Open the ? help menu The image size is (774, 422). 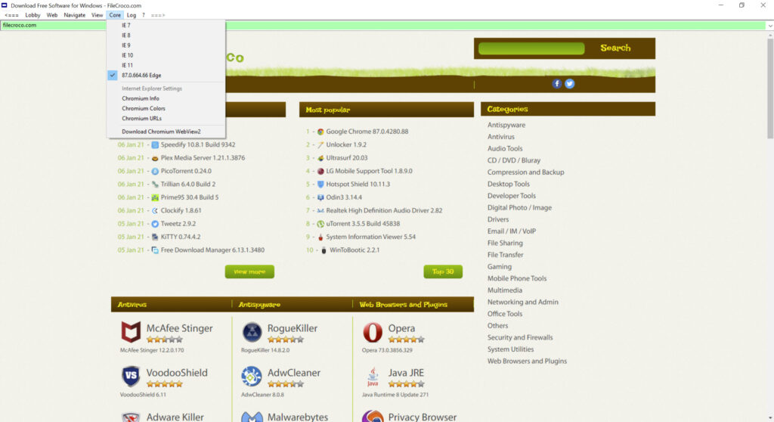pos(144,15)
